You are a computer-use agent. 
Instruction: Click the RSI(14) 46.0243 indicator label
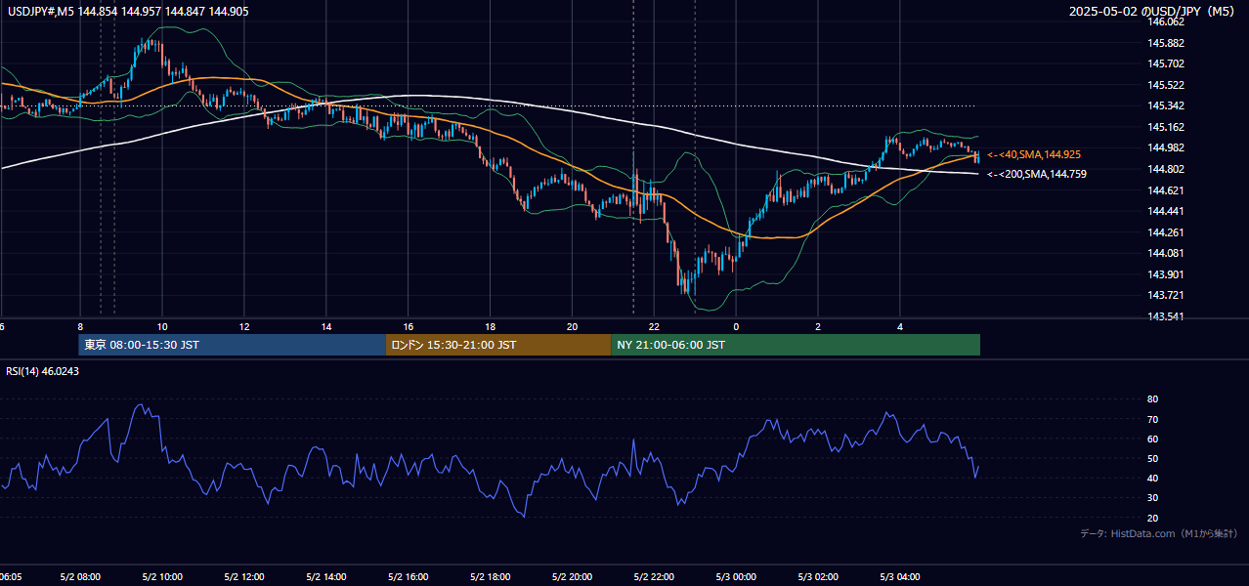[43, 370]
